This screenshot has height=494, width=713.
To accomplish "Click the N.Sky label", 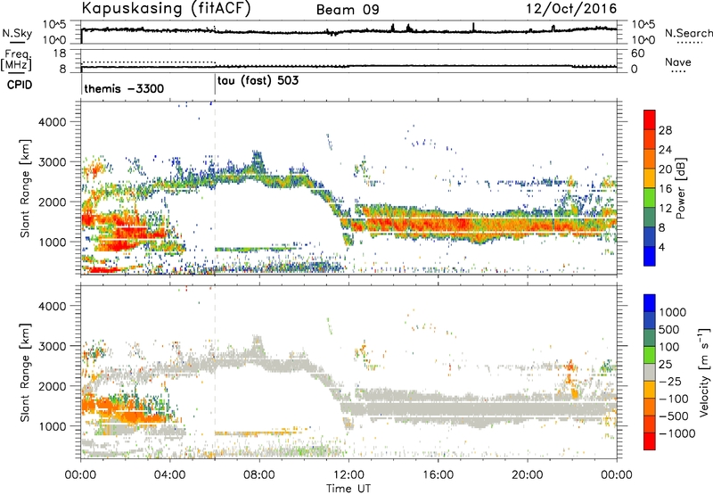I will pos(17,33).
